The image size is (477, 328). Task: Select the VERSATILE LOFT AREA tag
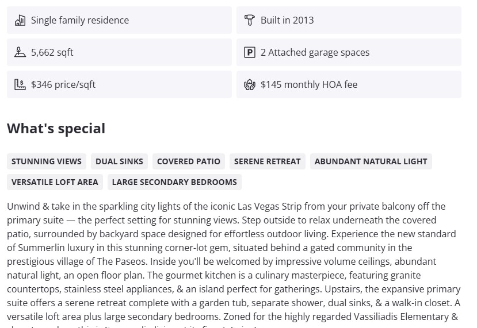(55, 182)
